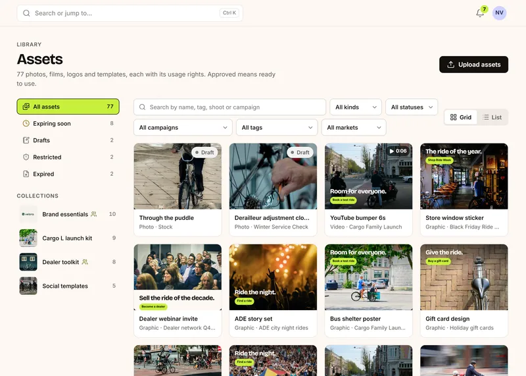Click the Expired file icon

[26, 174]
